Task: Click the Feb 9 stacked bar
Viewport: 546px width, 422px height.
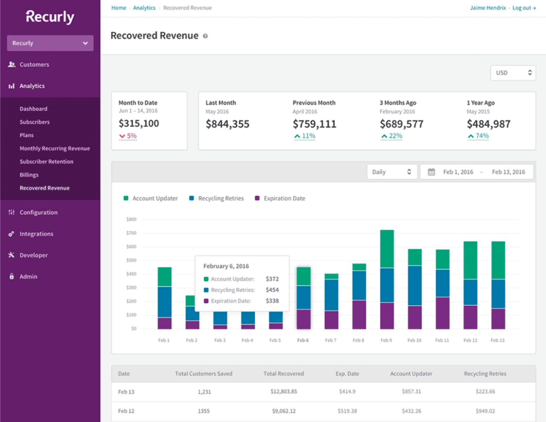Action: point(387,279)
